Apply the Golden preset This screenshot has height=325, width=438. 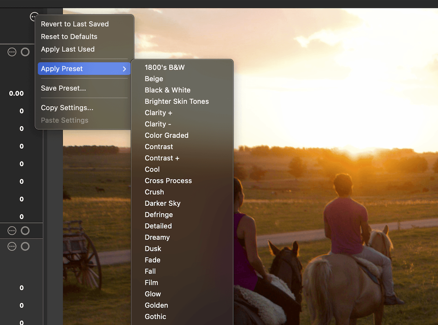[156, 305]
